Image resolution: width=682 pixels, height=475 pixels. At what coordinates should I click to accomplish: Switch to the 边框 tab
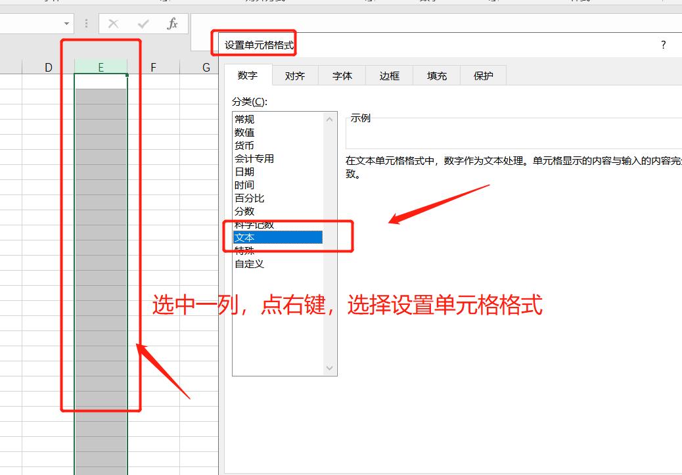pyautogui.click(x=388, y=76)
